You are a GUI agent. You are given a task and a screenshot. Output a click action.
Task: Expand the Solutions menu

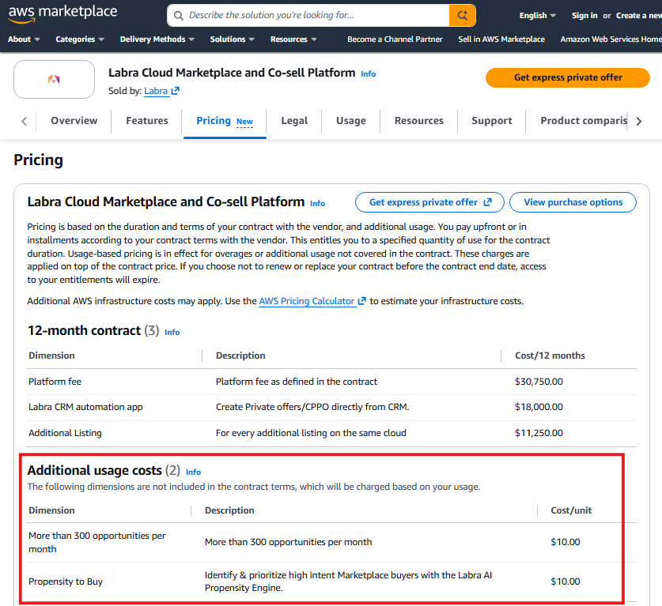[x=233, y=40]
